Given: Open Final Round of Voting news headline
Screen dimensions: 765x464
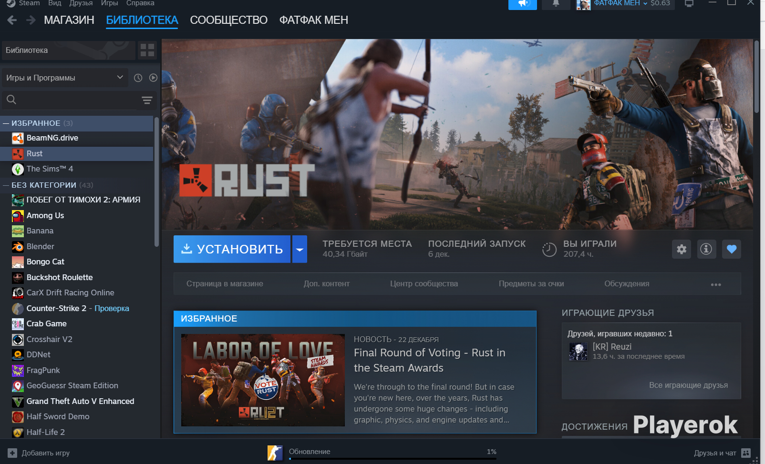Looking at the screenshot, I should [x=429, y=361].
